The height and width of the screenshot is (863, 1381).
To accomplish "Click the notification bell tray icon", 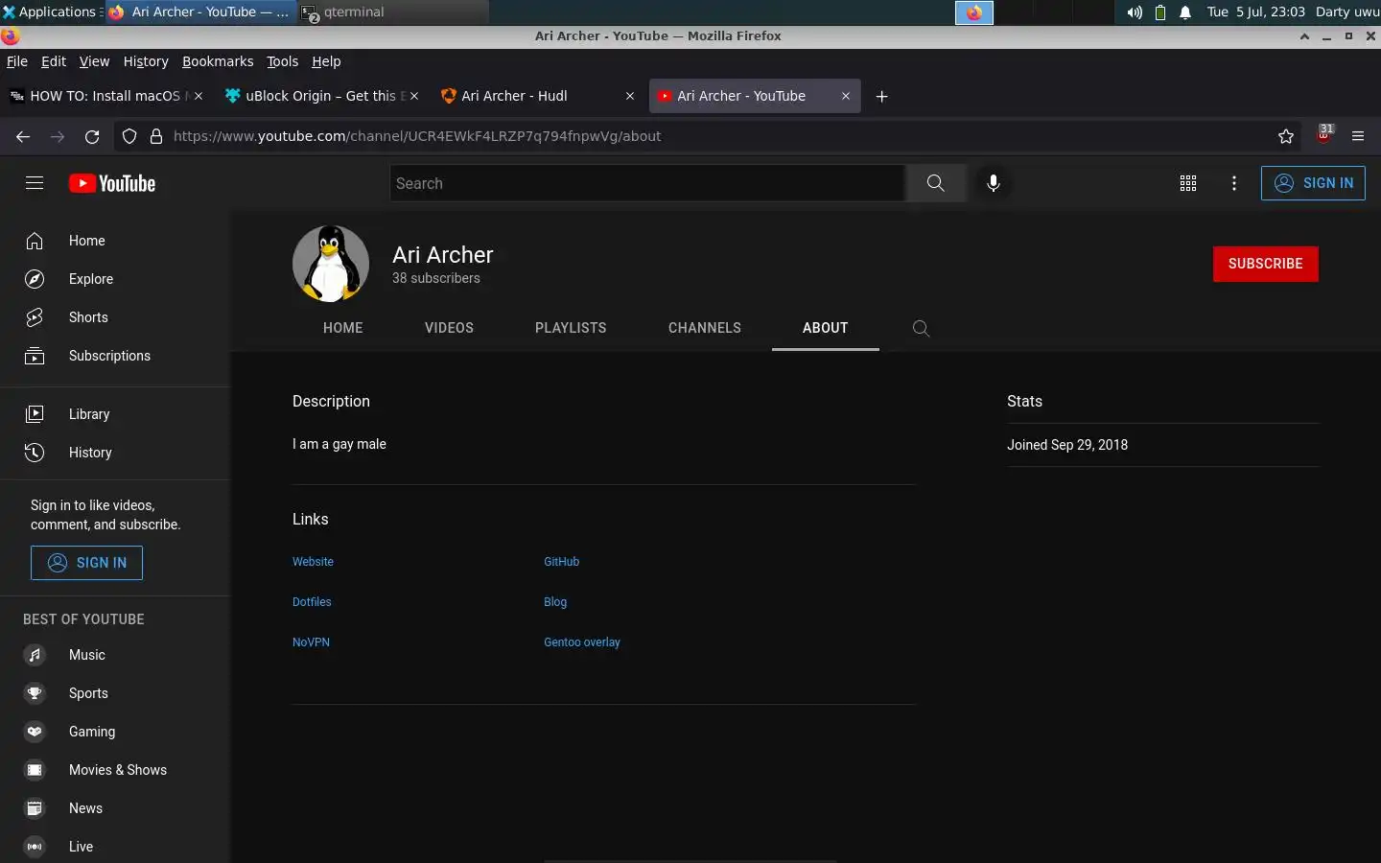I will 1185,12.
